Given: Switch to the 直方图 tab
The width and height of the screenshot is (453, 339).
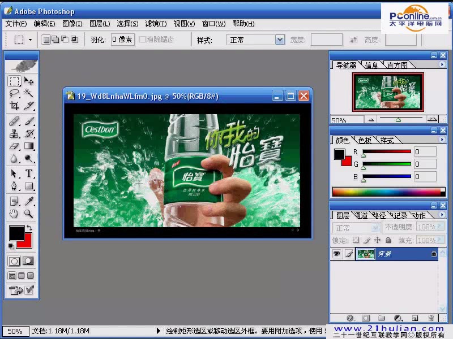Looking at the screenshot, I should 398,65.
